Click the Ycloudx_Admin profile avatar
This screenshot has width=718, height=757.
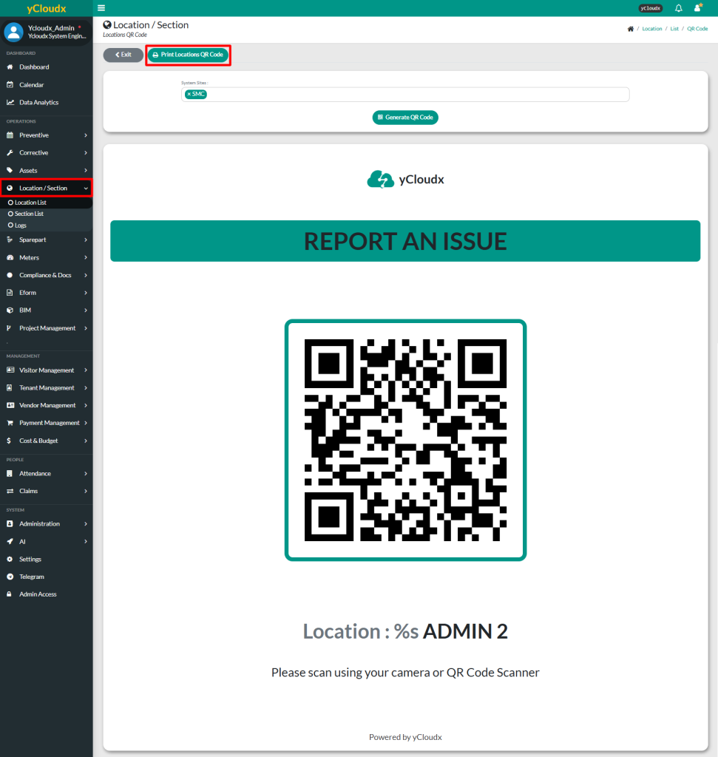13,32
